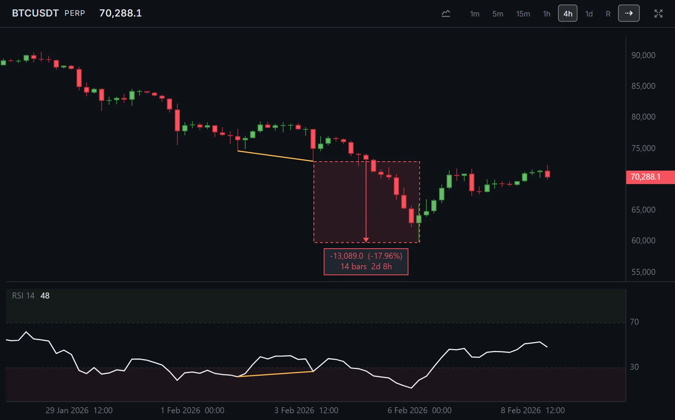This screenshot has width=675, height=420.
Task: Switch to the 1h timeframe
Action: click(547, 14)
